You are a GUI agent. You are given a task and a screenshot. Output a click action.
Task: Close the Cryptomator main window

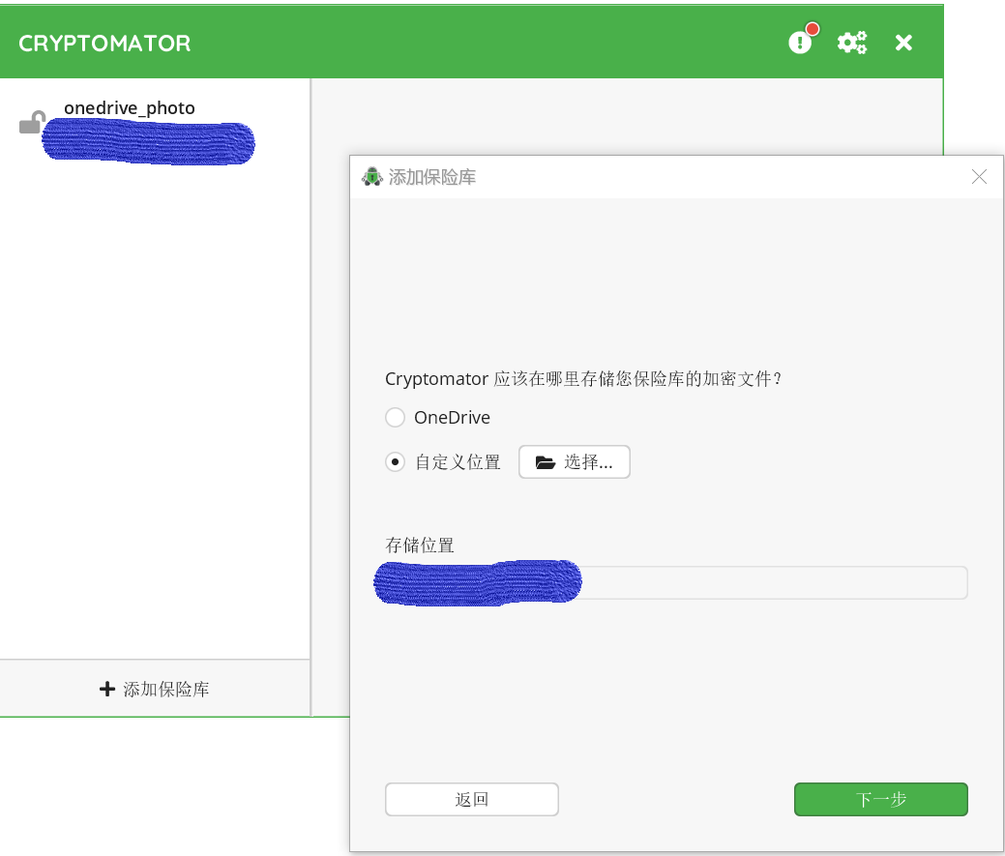tap(903, 43)
